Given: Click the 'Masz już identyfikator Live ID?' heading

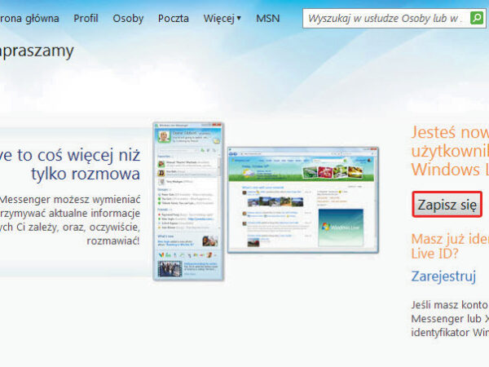Looking at the screenshot, I should point(450,245).
